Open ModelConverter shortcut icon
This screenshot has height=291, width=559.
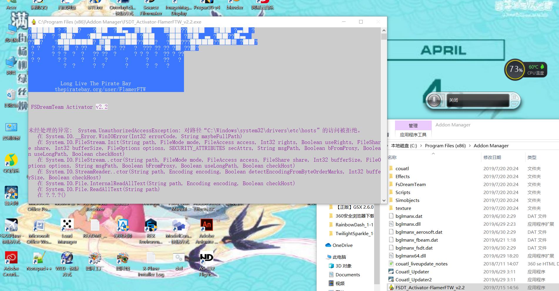click(x=179, y=231)
